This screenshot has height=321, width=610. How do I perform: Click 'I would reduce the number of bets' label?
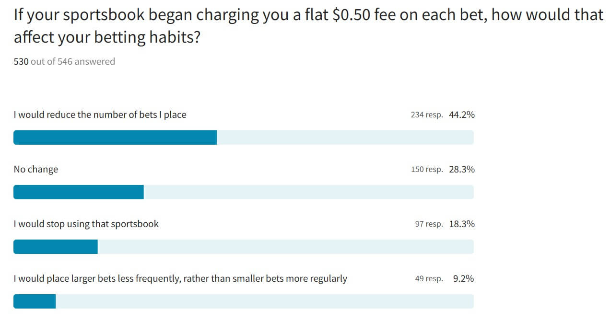point(100,115)
